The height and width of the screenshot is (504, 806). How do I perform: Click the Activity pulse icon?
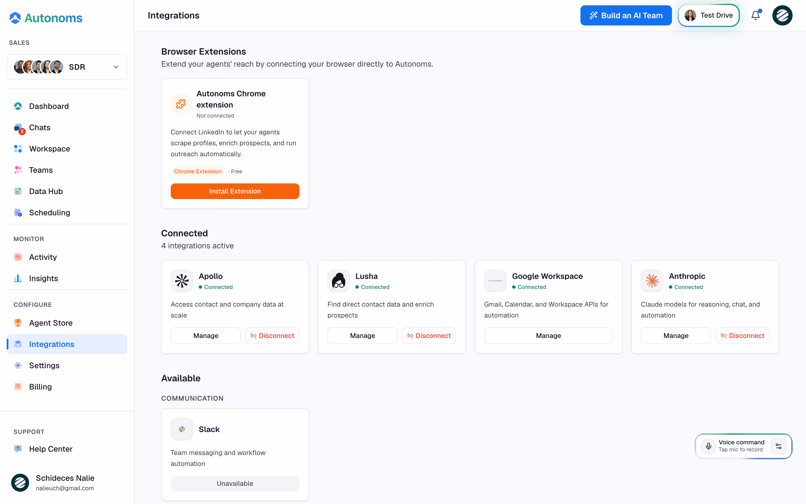pyautogui.click(x=18, y=257)
